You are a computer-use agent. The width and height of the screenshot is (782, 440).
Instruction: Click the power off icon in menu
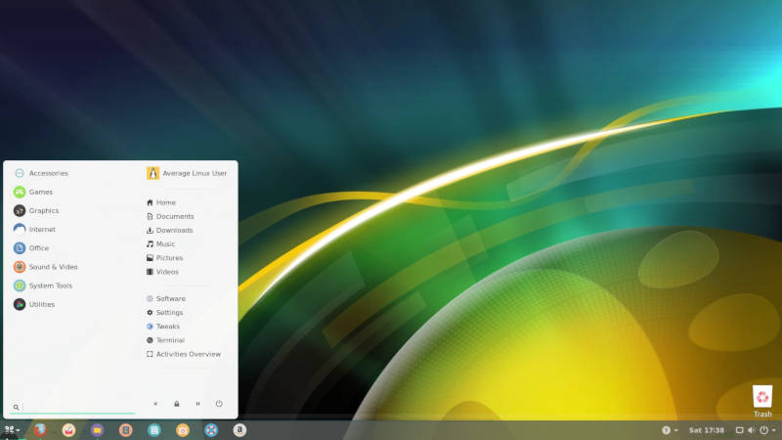coord(219,404)
